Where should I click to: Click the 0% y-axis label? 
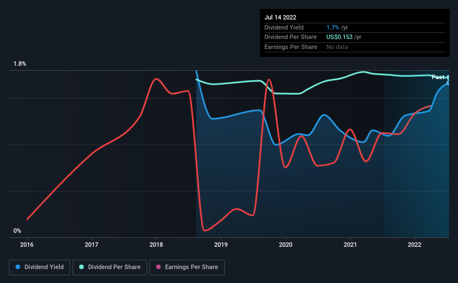(x=17, y=231)
